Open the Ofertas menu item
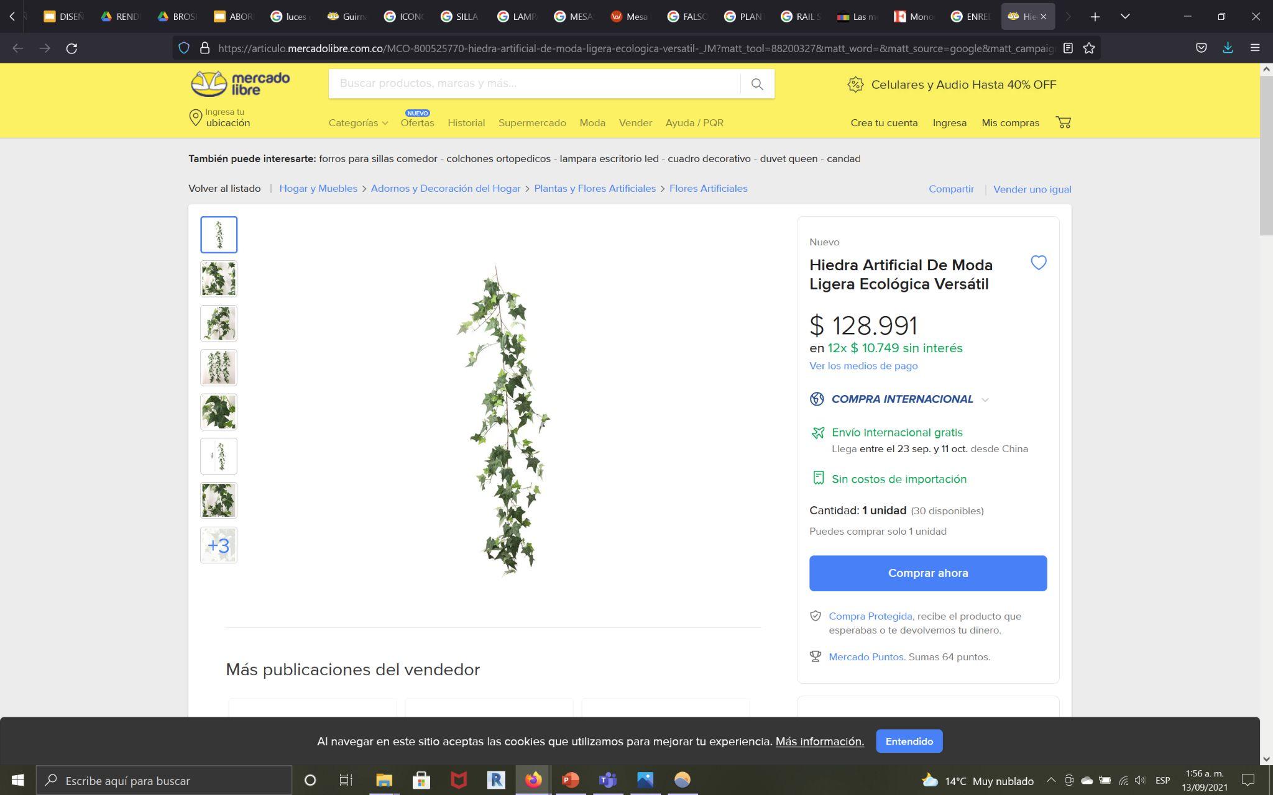This screenshot has height=795, width=1273. click(x=417, y=123)
